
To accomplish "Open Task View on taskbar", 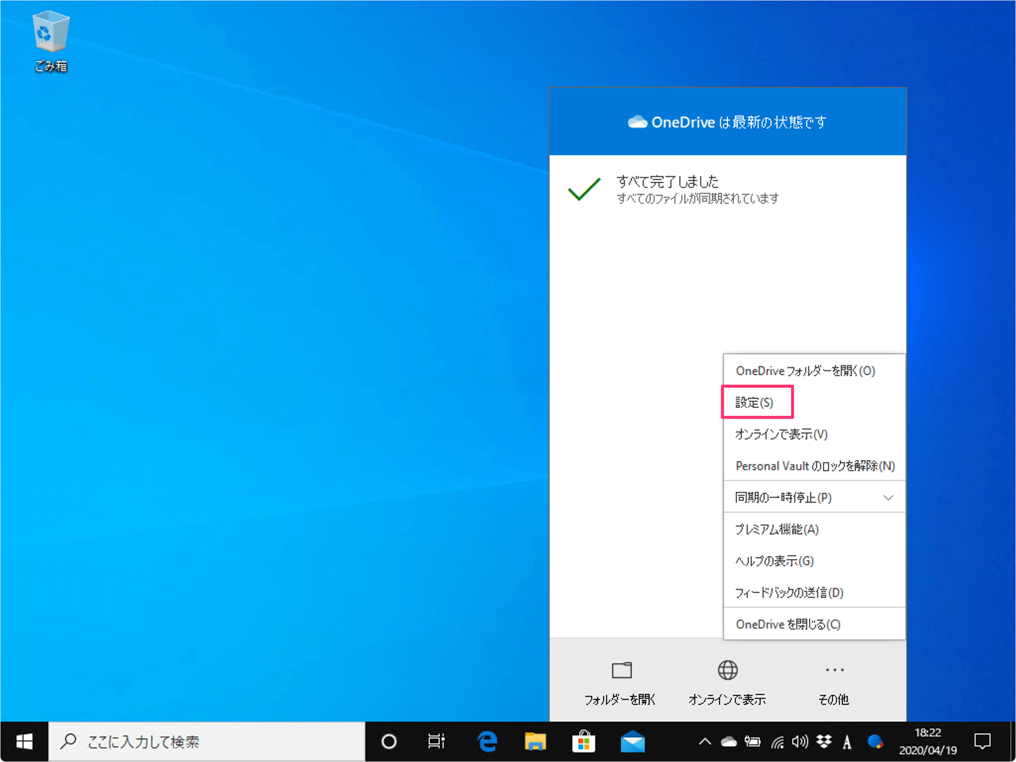I will pyautogui.click(x=436, y=741).
